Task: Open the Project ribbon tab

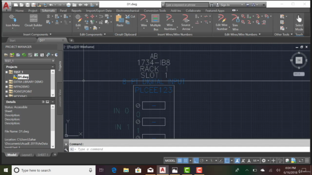Action: (x=33, y=11)
